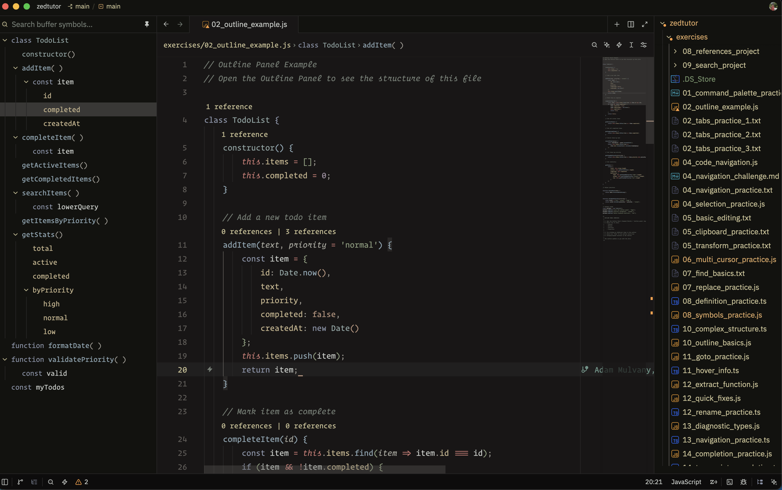The height and width of the screenshot is (490, 782).
Task: Open buffer search magnifier in editor toolbar
Action: pyautogui.click(x=594, y=45)
